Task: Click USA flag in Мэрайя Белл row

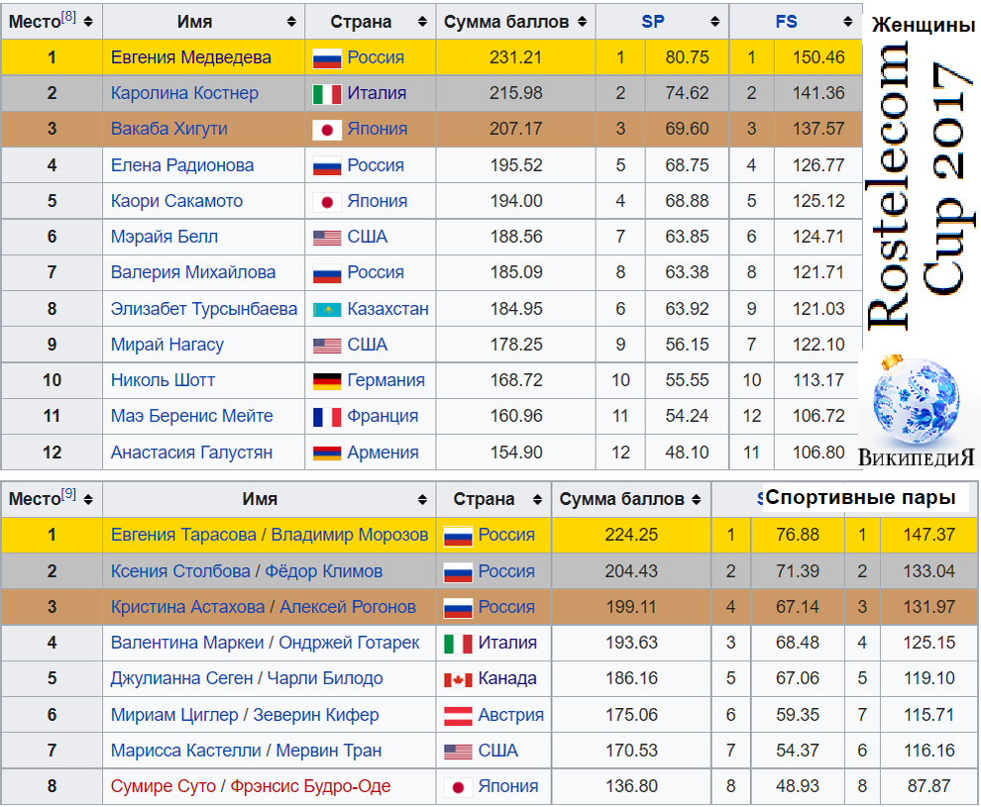Action: click(327, 238)
